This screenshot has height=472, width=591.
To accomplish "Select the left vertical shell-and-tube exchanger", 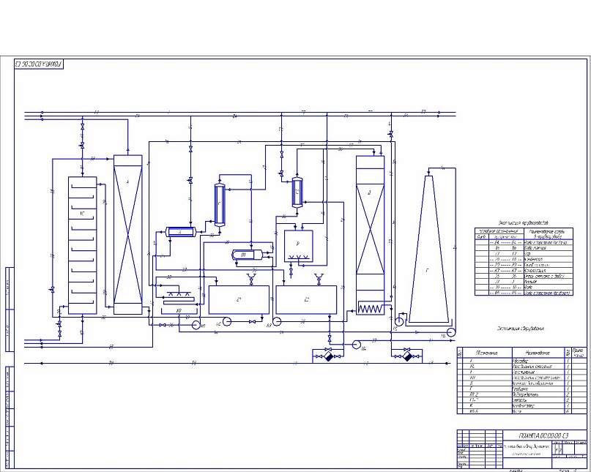I will [220, 204].
